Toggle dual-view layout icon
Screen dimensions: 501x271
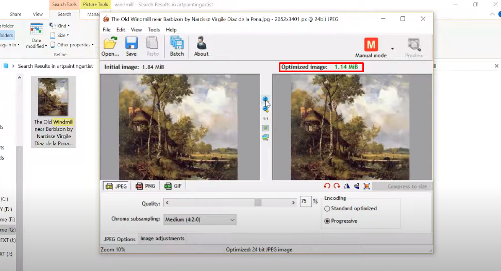[x=265, y=138]
